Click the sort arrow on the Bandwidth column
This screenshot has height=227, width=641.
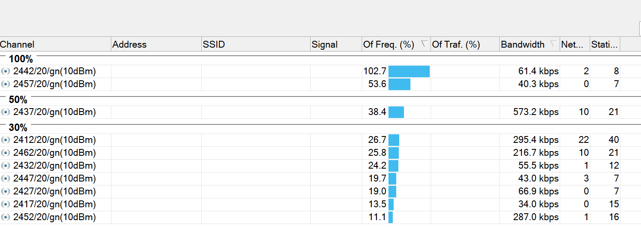click(x=554, y=44)
